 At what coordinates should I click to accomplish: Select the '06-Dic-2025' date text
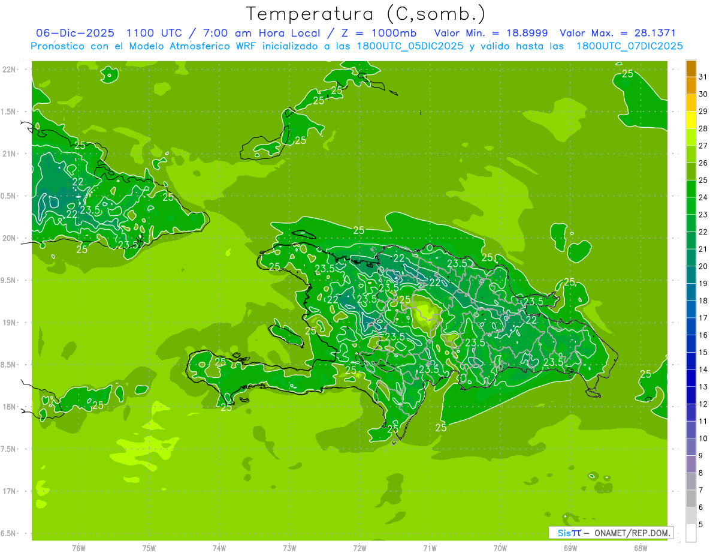tap(75, 33)
